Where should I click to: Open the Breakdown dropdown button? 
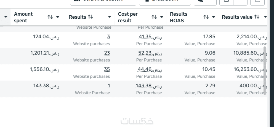pyautogui.click(x=165, y=1)
